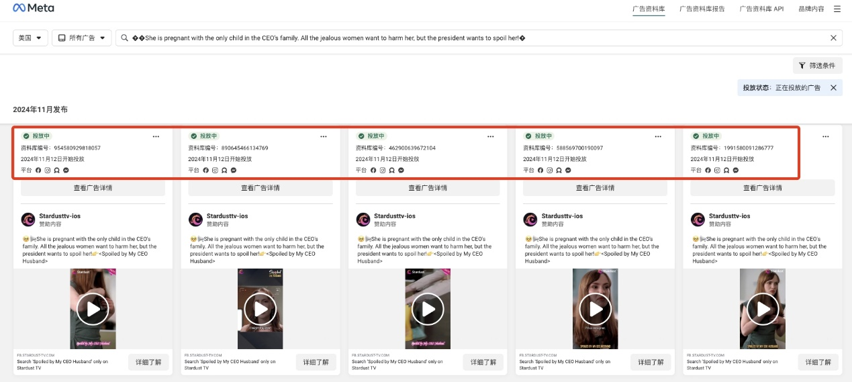Click the Stardusttv-ios avatar on ad 954580929818057
Image resolution: width=852 pixels, height=382 pixels.
[28, 220]
